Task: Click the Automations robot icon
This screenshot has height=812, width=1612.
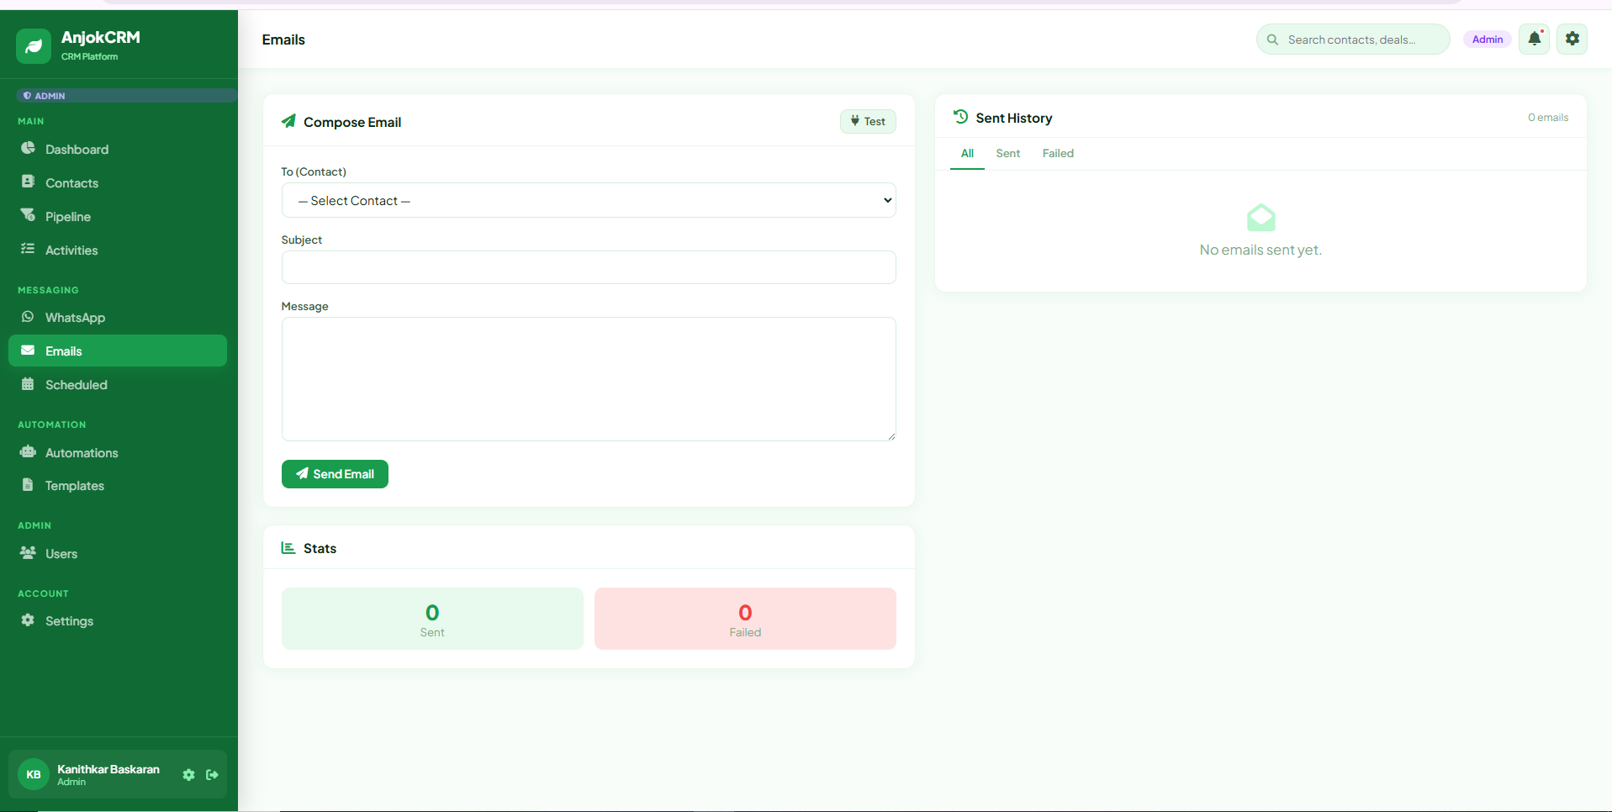Action: coord(28,452)
